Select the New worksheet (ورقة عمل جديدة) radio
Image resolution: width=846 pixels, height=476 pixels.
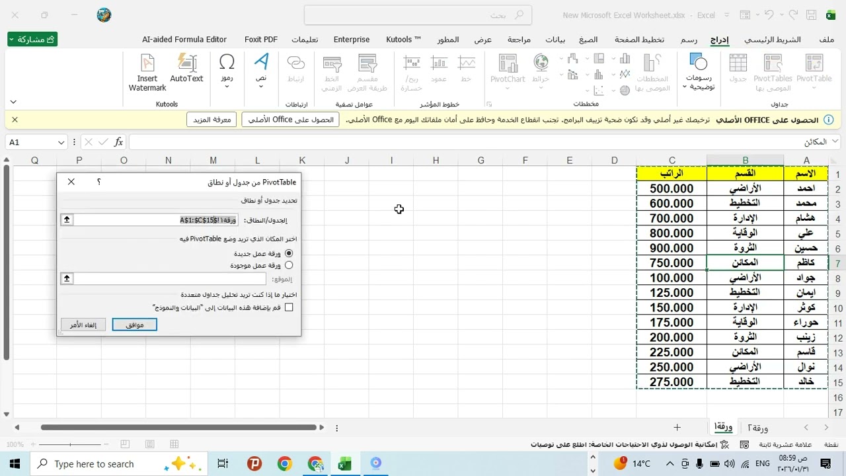click(289, 253)
